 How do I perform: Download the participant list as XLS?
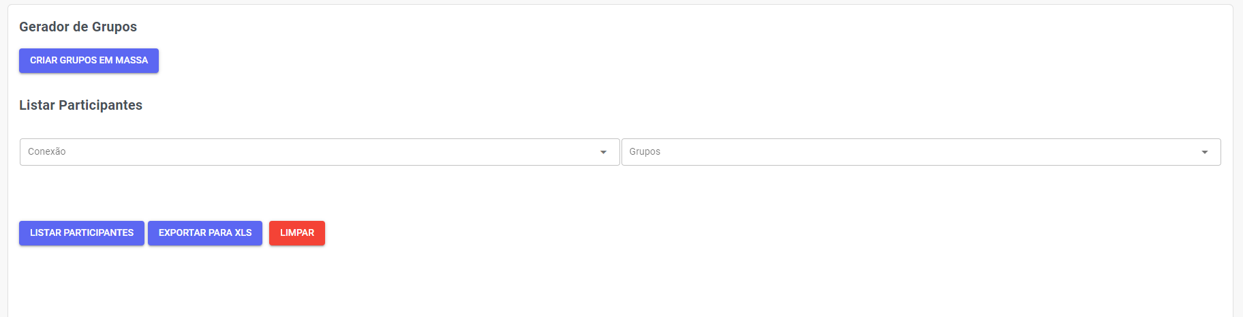pos(205,233)
